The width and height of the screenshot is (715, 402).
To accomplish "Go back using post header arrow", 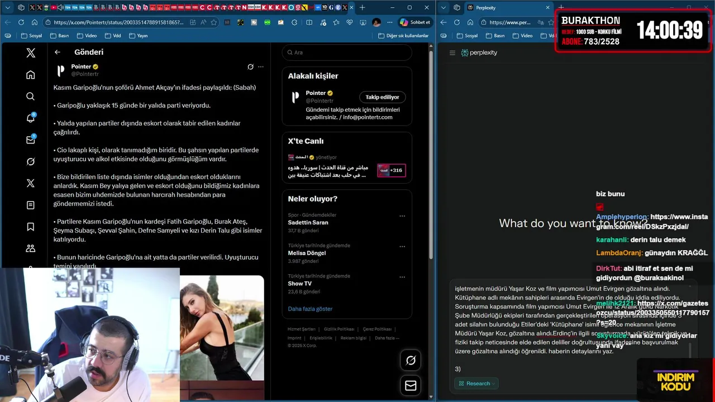I will [x=58, y=52].
